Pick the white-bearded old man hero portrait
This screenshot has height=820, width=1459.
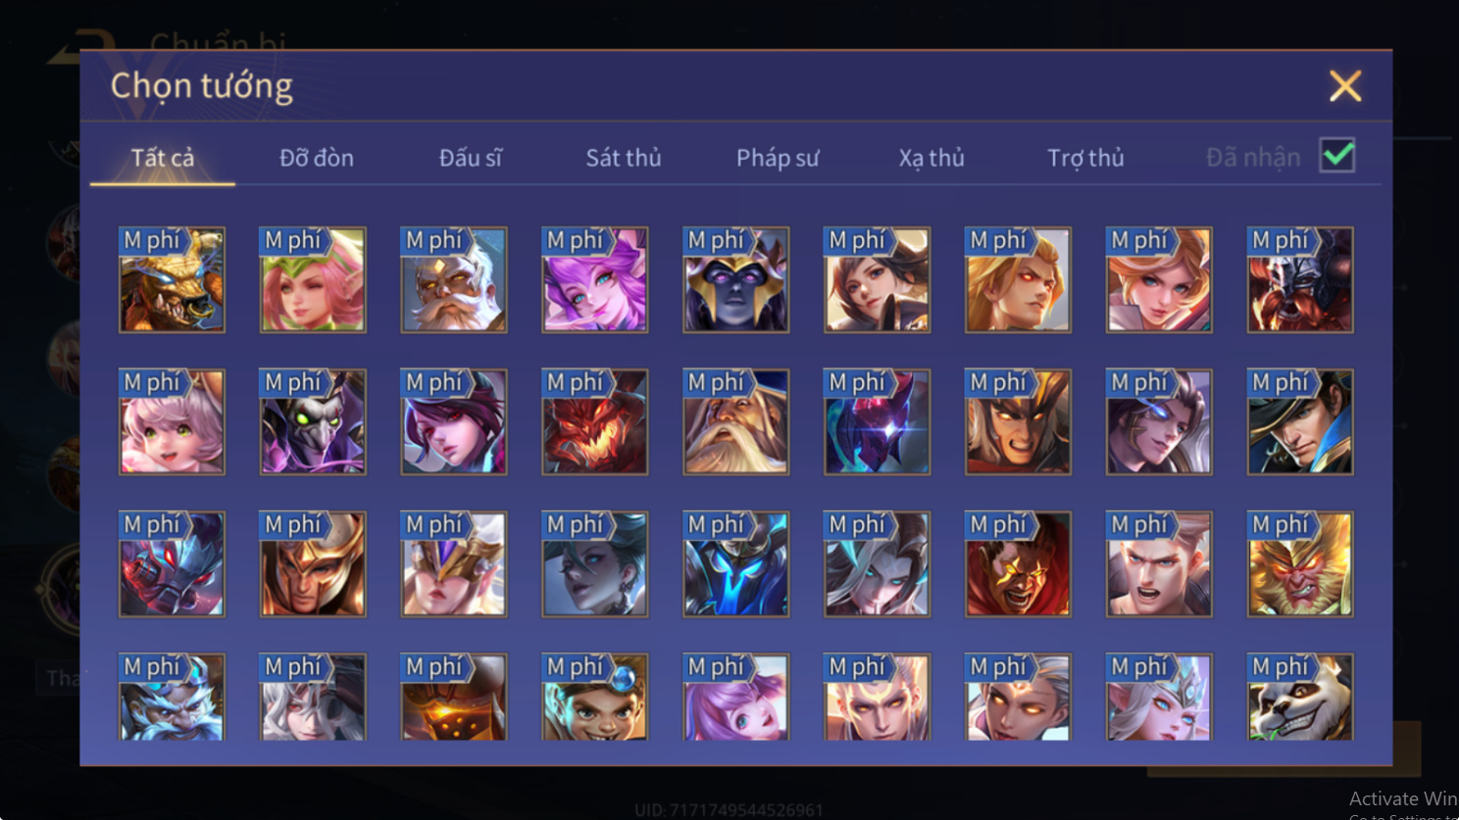[x=454, y=280]
